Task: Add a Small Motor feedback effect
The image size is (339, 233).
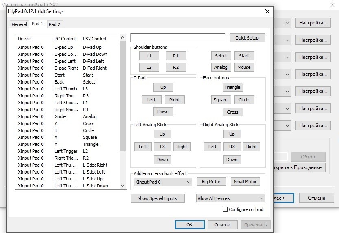Action: pos(245,182)
